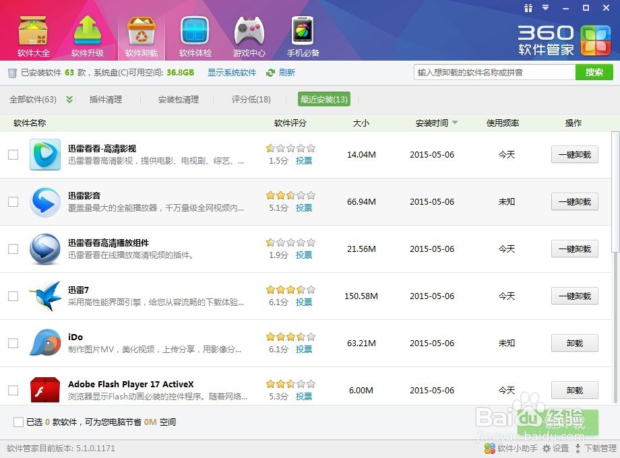Click 投票 link for iDo
This screenshot has height=458, width=620.
[304, 350]
